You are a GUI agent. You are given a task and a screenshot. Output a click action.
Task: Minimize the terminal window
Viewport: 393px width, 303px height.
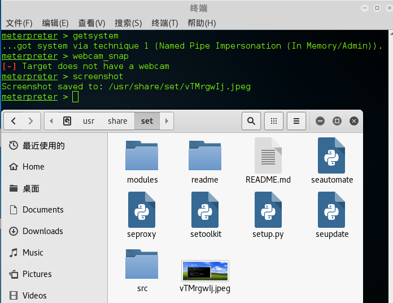tap(365, 8)
